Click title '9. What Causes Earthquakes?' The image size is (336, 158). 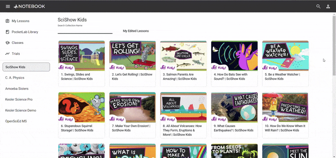[234, 128]
